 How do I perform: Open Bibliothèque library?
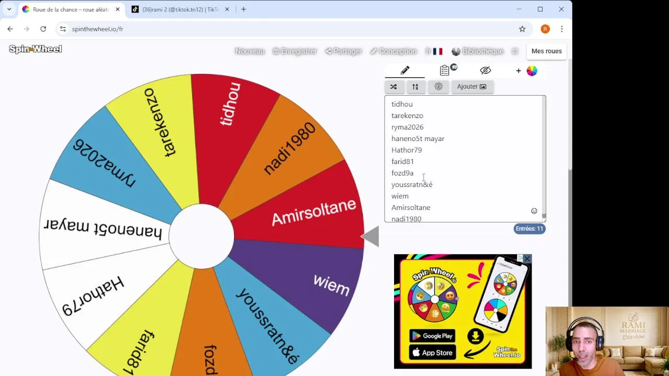(x=478, y=51)
